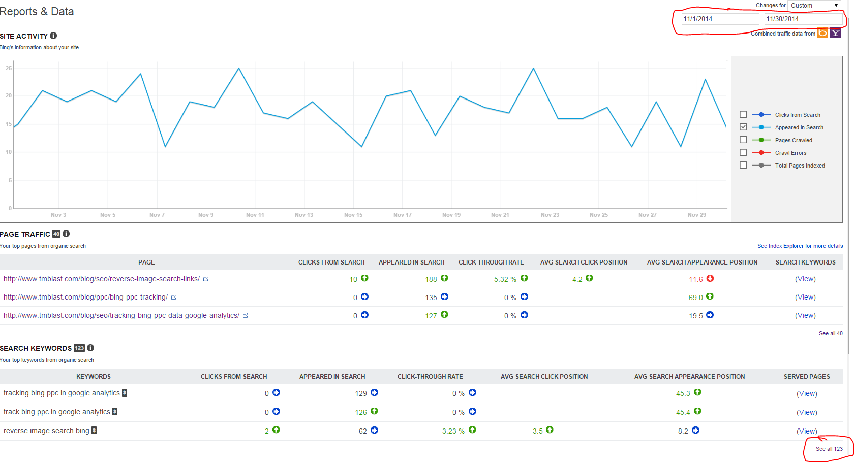
Task: Open the Page Traffic info icon
Action: (x=66, y=234)
